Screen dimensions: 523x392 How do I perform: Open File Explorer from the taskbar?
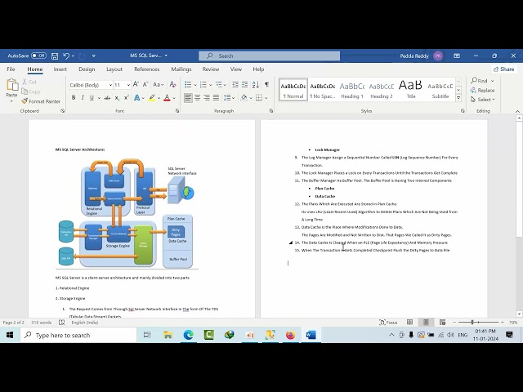(x=168, y=335)
